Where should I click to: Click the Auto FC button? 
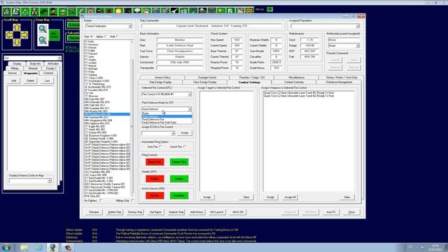pos(331,212)
